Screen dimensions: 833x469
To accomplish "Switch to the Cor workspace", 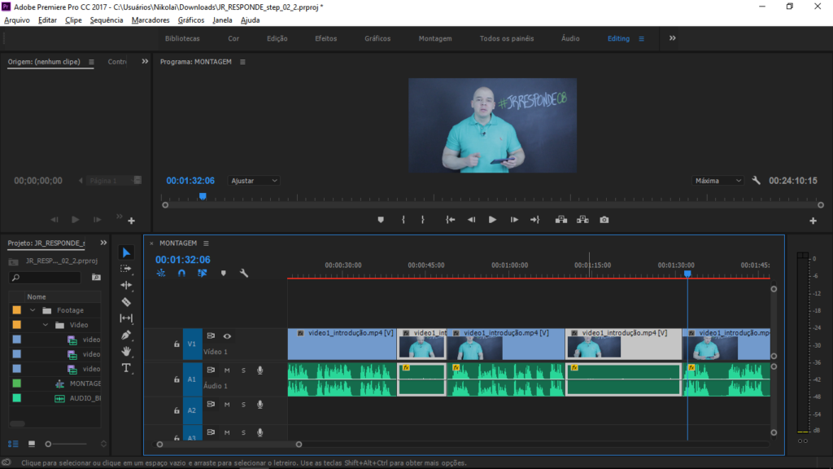I will 233,38.
